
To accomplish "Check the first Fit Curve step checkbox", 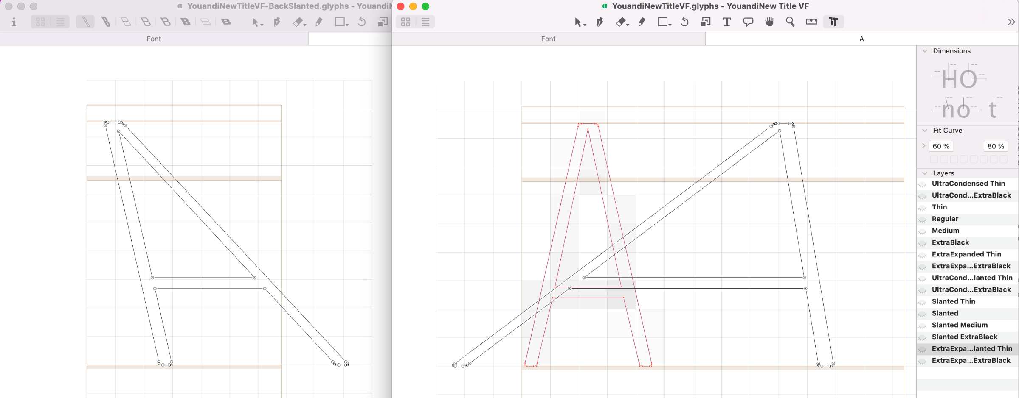I will [x=935, y=159].
